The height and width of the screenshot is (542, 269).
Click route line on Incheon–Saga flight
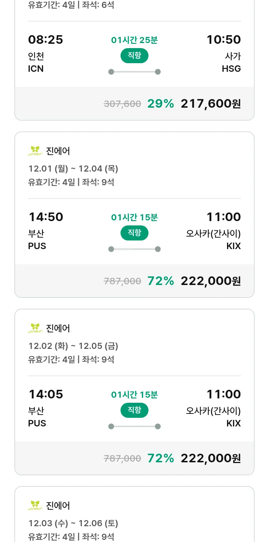pos(134,72)
